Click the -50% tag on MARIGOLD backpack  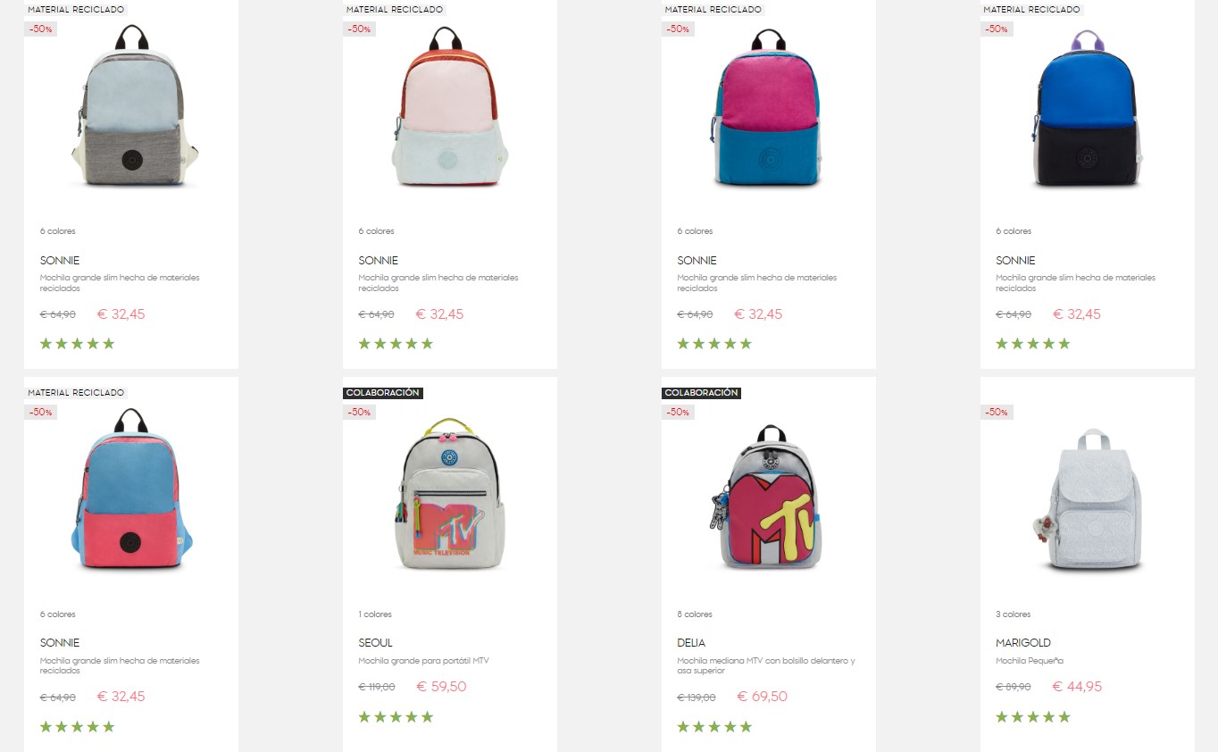tap(997, 413)
